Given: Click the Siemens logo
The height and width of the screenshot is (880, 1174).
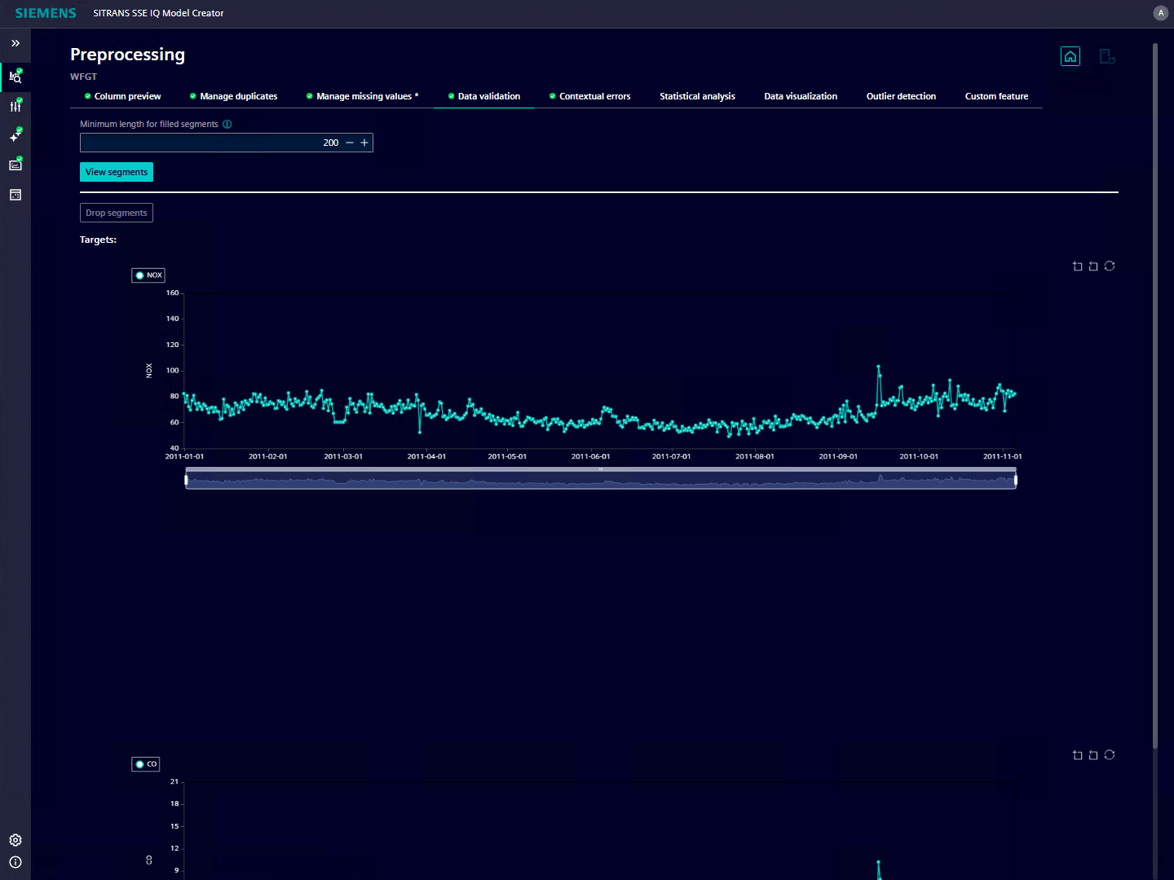Looking at the screenshot, I should 46,13.
